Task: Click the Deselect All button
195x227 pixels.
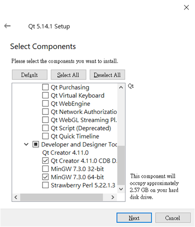Action: coord(107,75)
